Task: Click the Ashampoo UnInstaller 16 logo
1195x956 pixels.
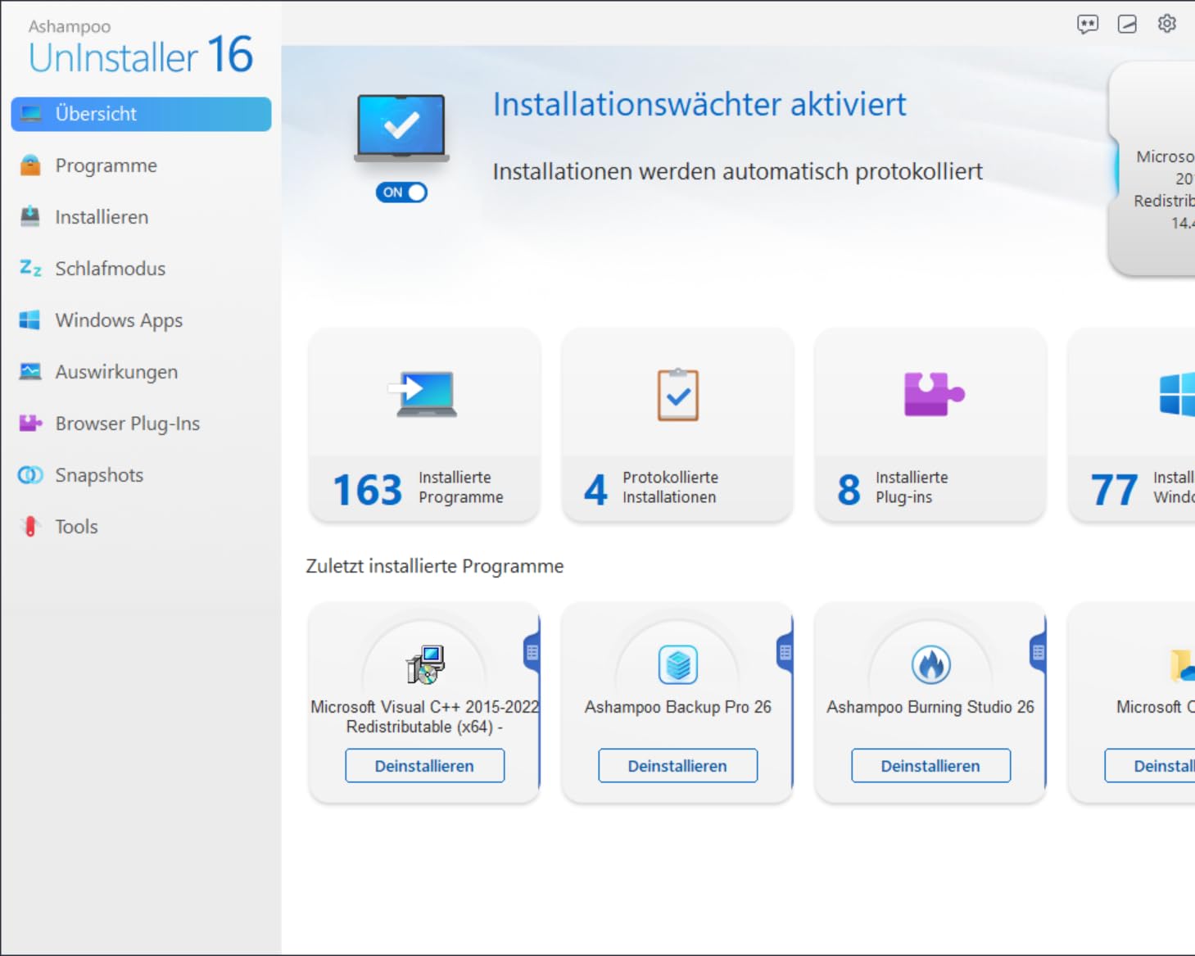Action: click(x=141, y=48)
